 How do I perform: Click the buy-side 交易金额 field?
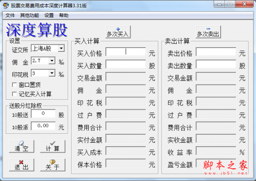tap(126, 76)
